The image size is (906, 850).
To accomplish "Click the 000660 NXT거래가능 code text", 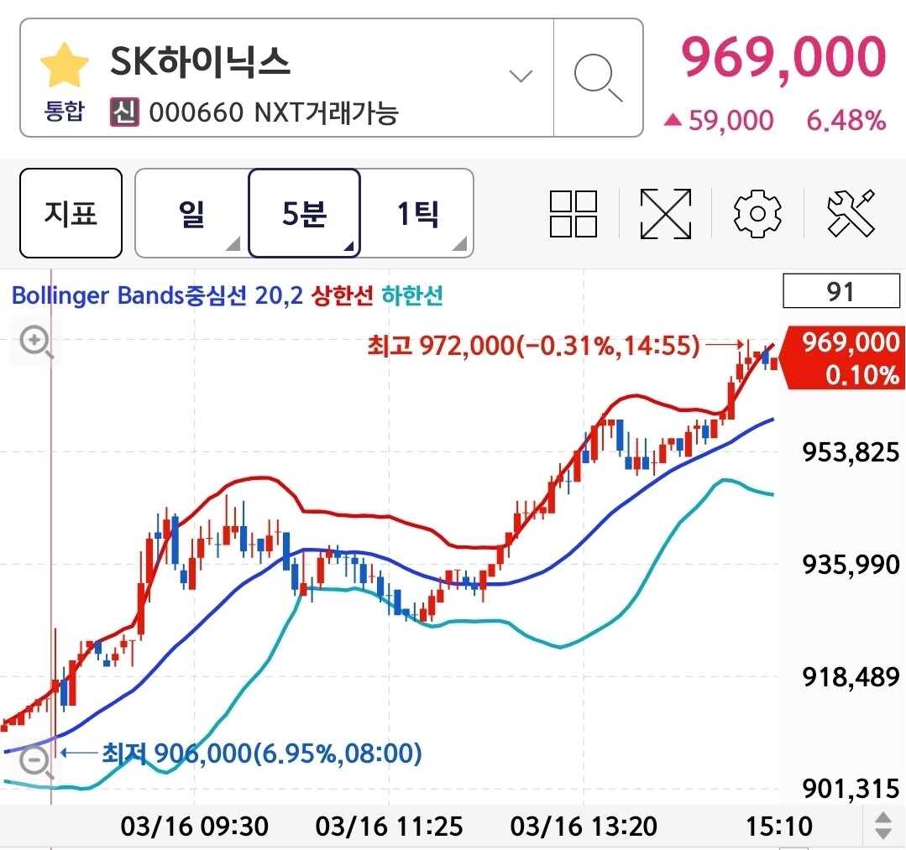I will tap(273, 112).
